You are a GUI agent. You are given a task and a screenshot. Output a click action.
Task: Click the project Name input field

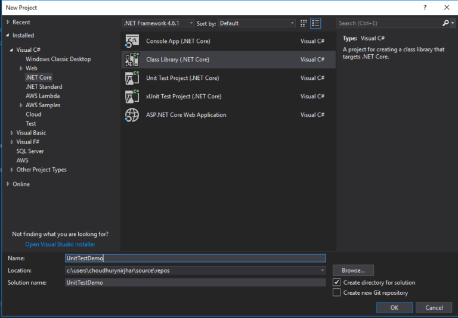coord(195,258)
